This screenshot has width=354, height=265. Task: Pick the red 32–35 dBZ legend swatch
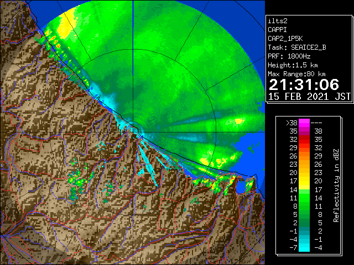(x=304, y=140)
